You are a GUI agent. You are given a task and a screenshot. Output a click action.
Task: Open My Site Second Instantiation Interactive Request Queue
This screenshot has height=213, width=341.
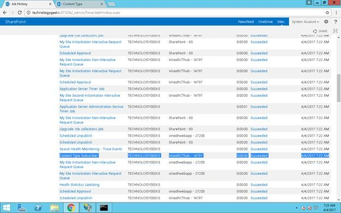click(x=90, y=98)
